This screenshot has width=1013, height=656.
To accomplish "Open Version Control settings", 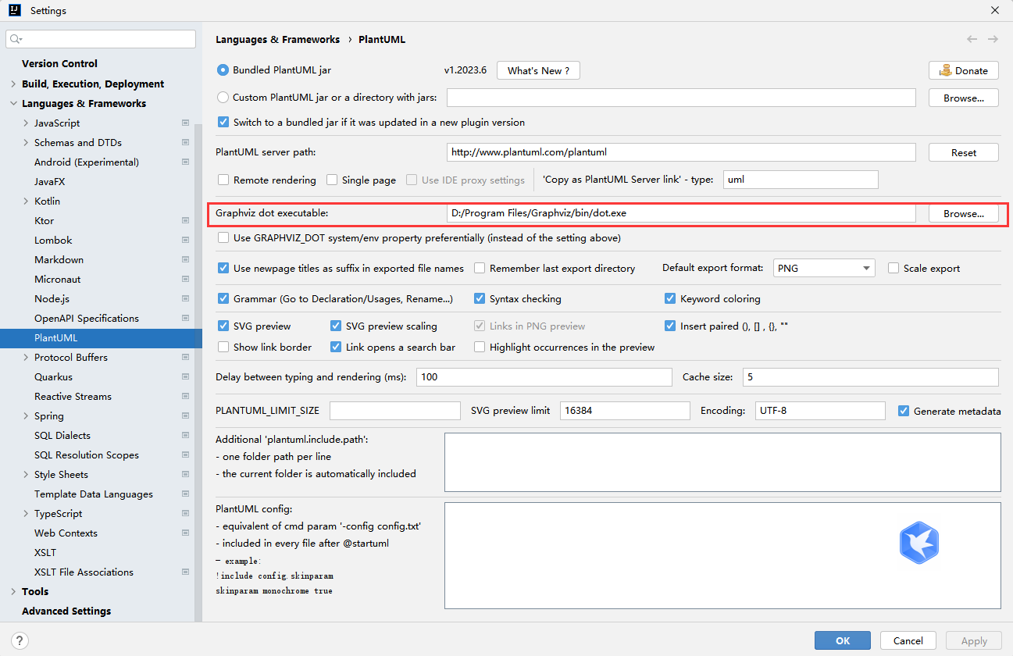I will 59,64.
